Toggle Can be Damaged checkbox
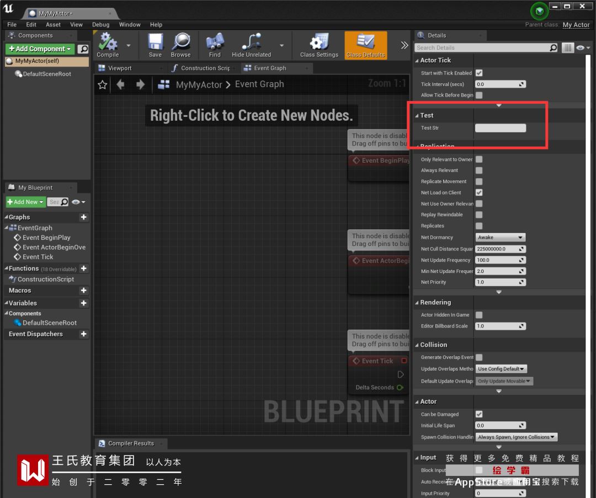Screen dimensions: 596x498 tap(479, 414)
